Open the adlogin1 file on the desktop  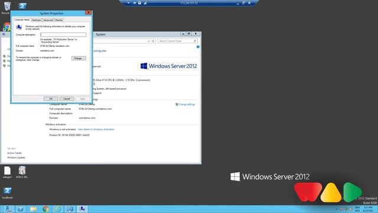click(x=7, y=172)
